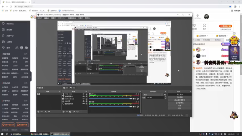Start the virtual camera button
This screenshot has width=242, height=136.
coord(180,100)
